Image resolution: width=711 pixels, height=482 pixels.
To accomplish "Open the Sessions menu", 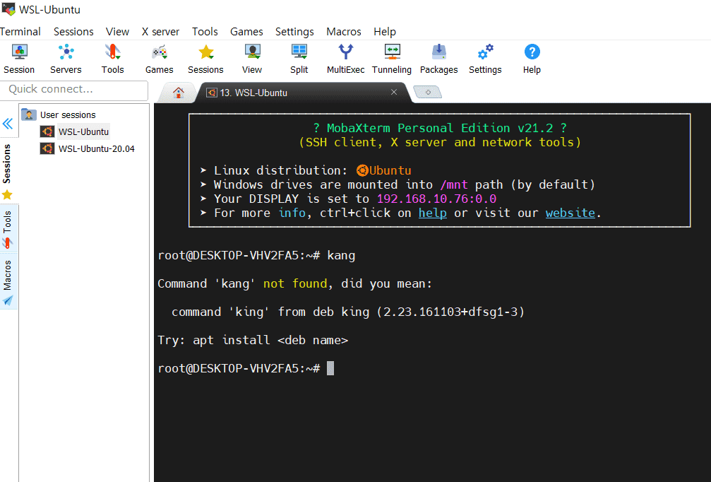I will point(73,31).
